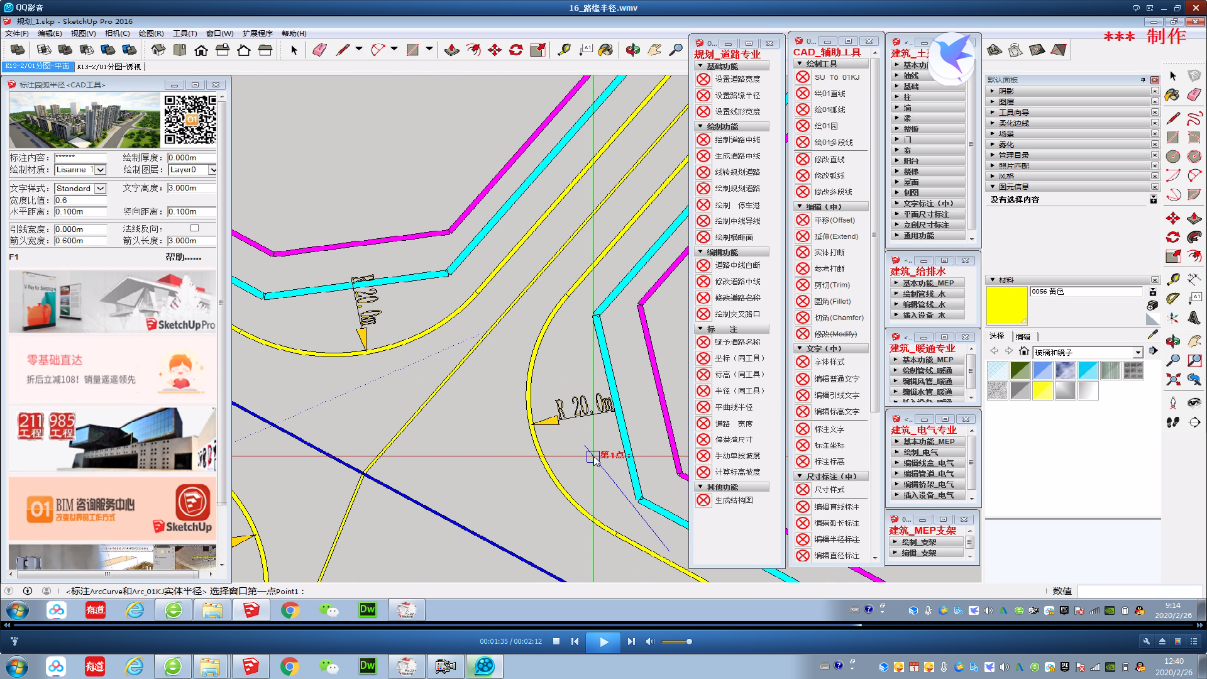The height and width of the screenshot is (679, 1207).
Task: Expand the 基本功能_MEP group under 给排水
Action: 928,283
